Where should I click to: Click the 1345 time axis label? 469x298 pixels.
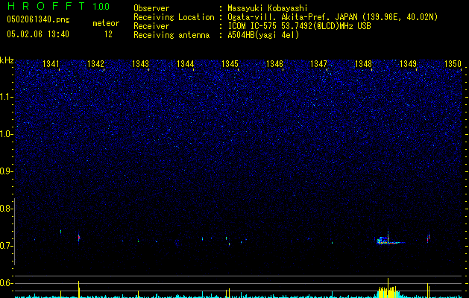click(230, 63)
